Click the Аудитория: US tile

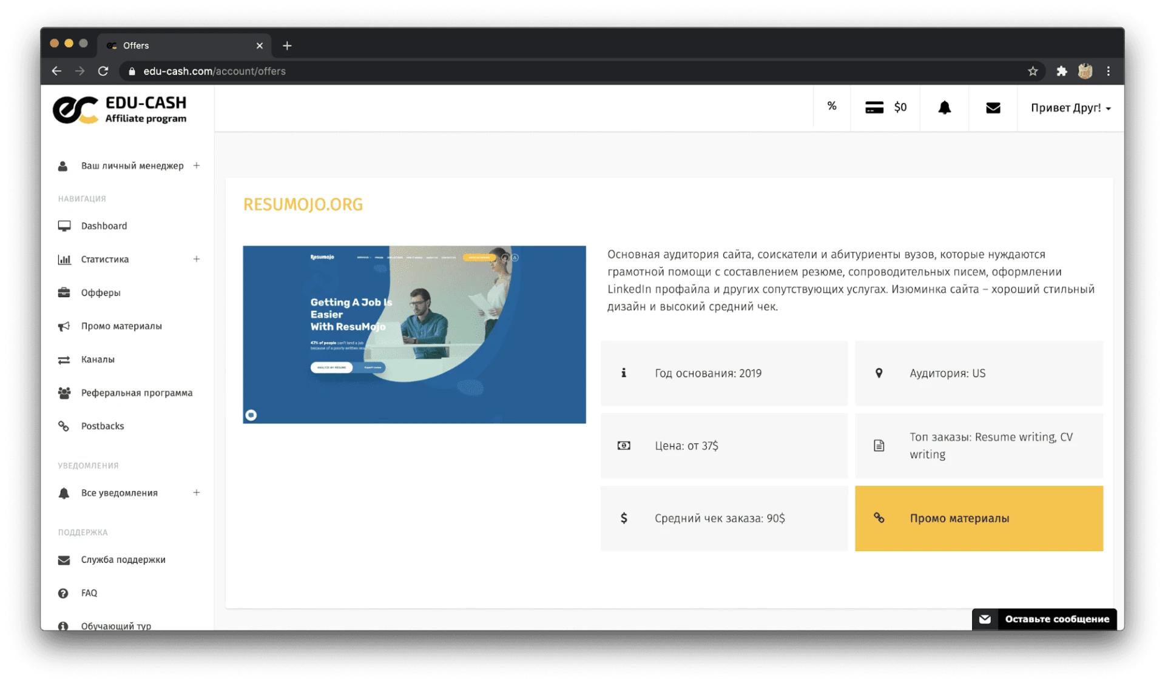(x=979, y=374)
